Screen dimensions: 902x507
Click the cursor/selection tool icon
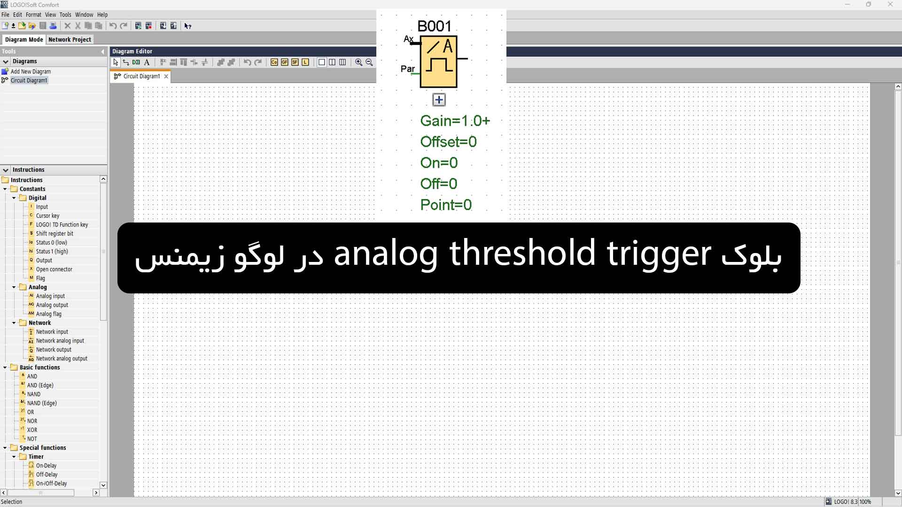pyautogui.click(x=116, y=62)
